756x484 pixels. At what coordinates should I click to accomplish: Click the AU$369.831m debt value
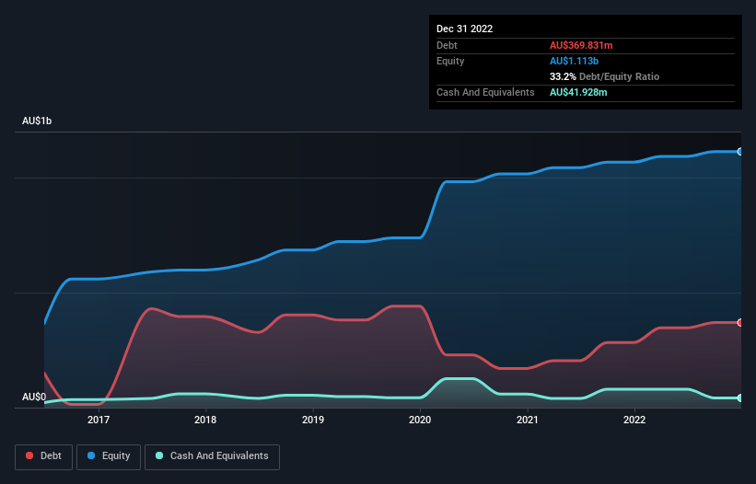point(581,45)
